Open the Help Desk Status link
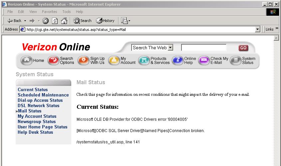 35,132
